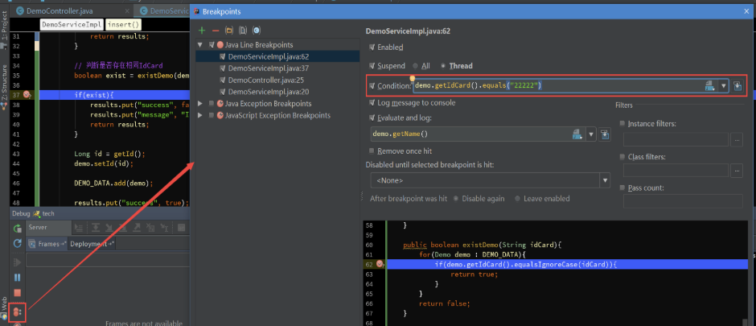
Task: Uncheck DemoController.java:25 breakpoint checkbox
Action: [222, 80]
